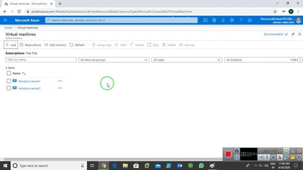Click the Stop toolbar command
This screenshot has height=170, width=303.
click(153, 45)
